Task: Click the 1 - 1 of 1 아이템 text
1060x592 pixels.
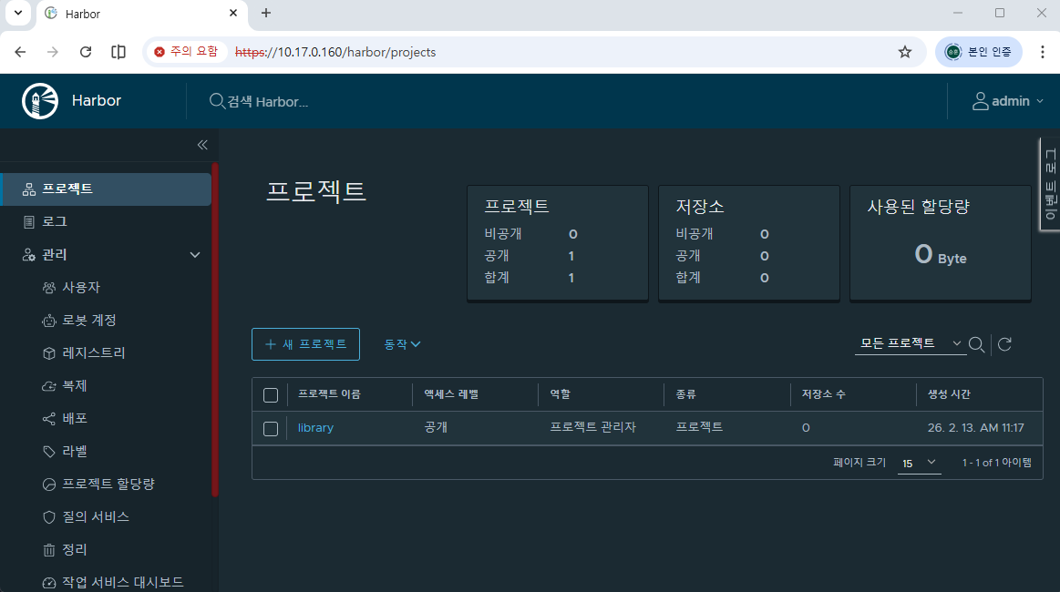Action: (997, 463)
